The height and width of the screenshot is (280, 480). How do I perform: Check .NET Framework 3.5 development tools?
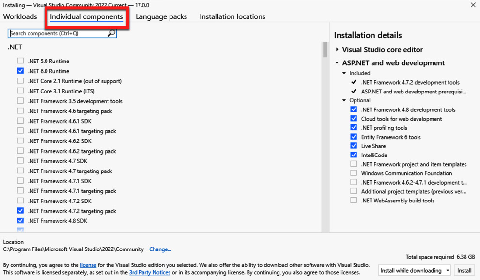[20, 101]
